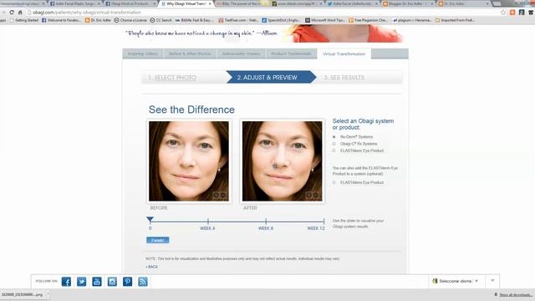This screenshot has height=301, width=535.
Task: Open the RSS feed icon
Action: (x=143, y=282)
